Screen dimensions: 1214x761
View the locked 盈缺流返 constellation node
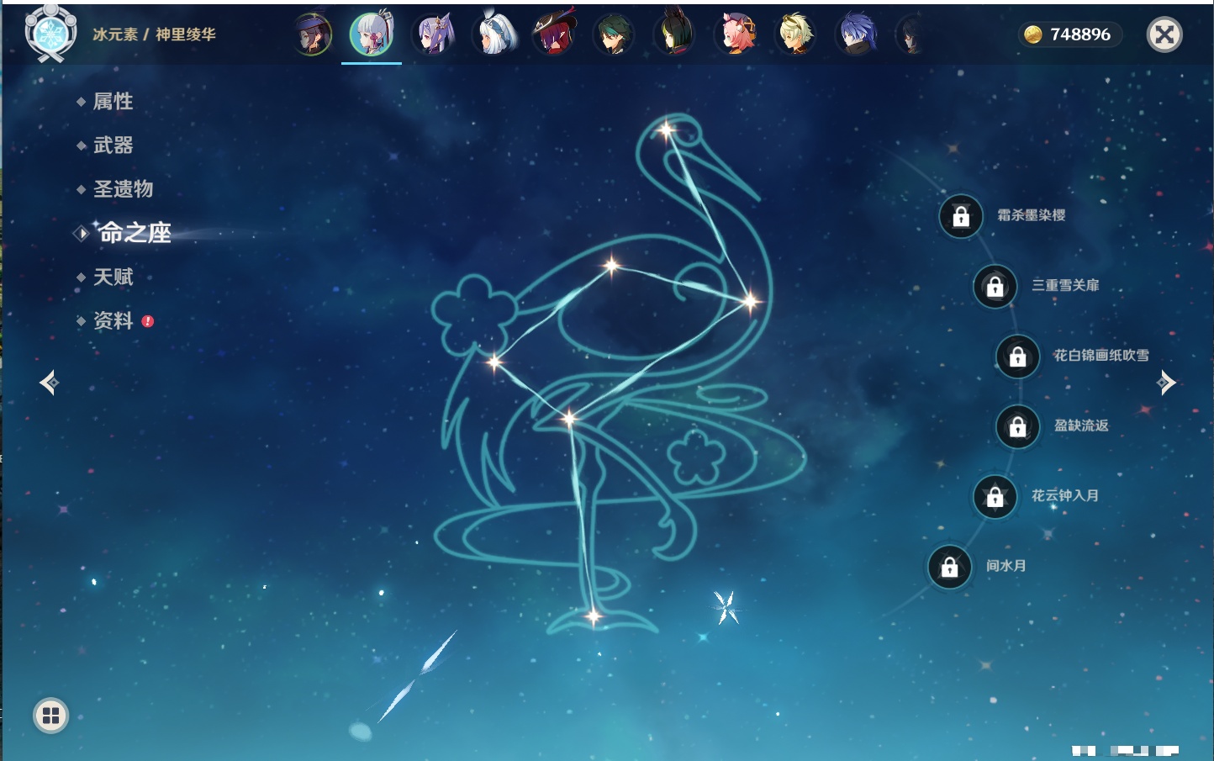[1017, 426]
